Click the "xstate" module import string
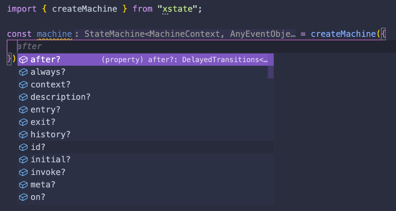 click(179, 9)
